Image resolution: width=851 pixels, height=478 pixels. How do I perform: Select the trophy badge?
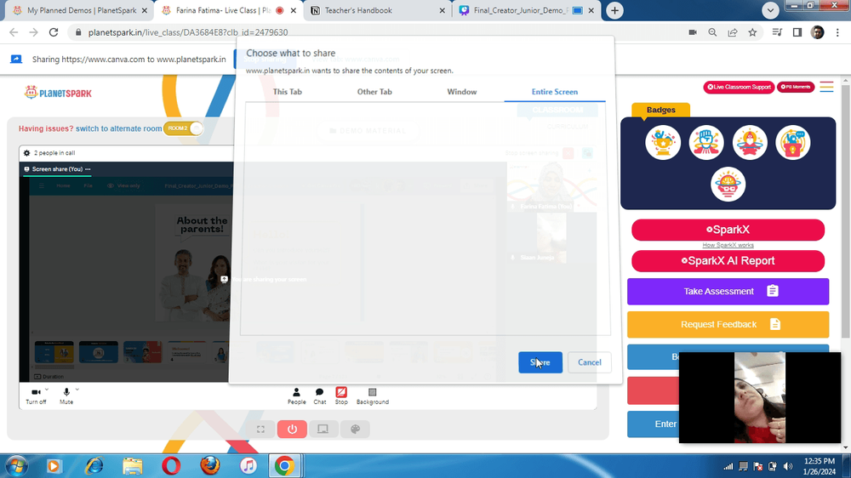pos(663,143)
